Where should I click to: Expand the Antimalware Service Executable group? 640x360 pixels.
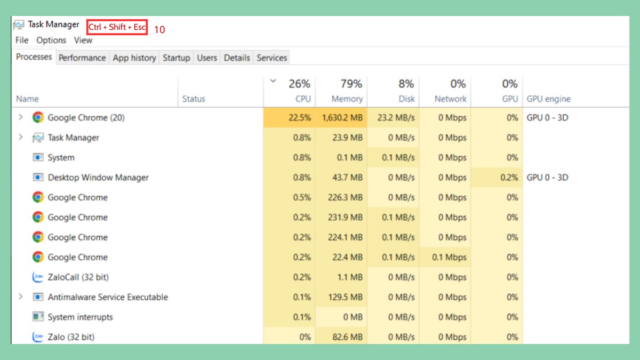tap(20, 297)
